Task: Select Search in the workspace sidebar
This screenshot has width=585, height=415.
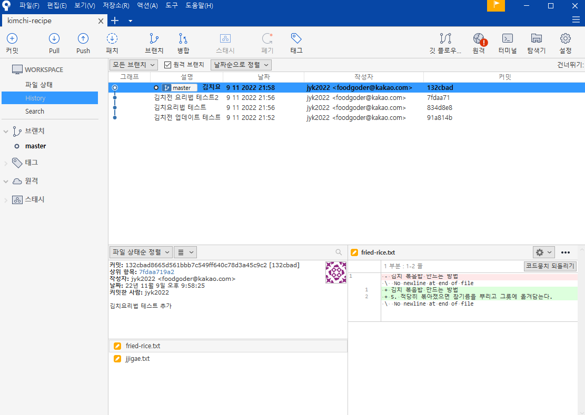Action: pyautogui.click(x=35, y=112)
